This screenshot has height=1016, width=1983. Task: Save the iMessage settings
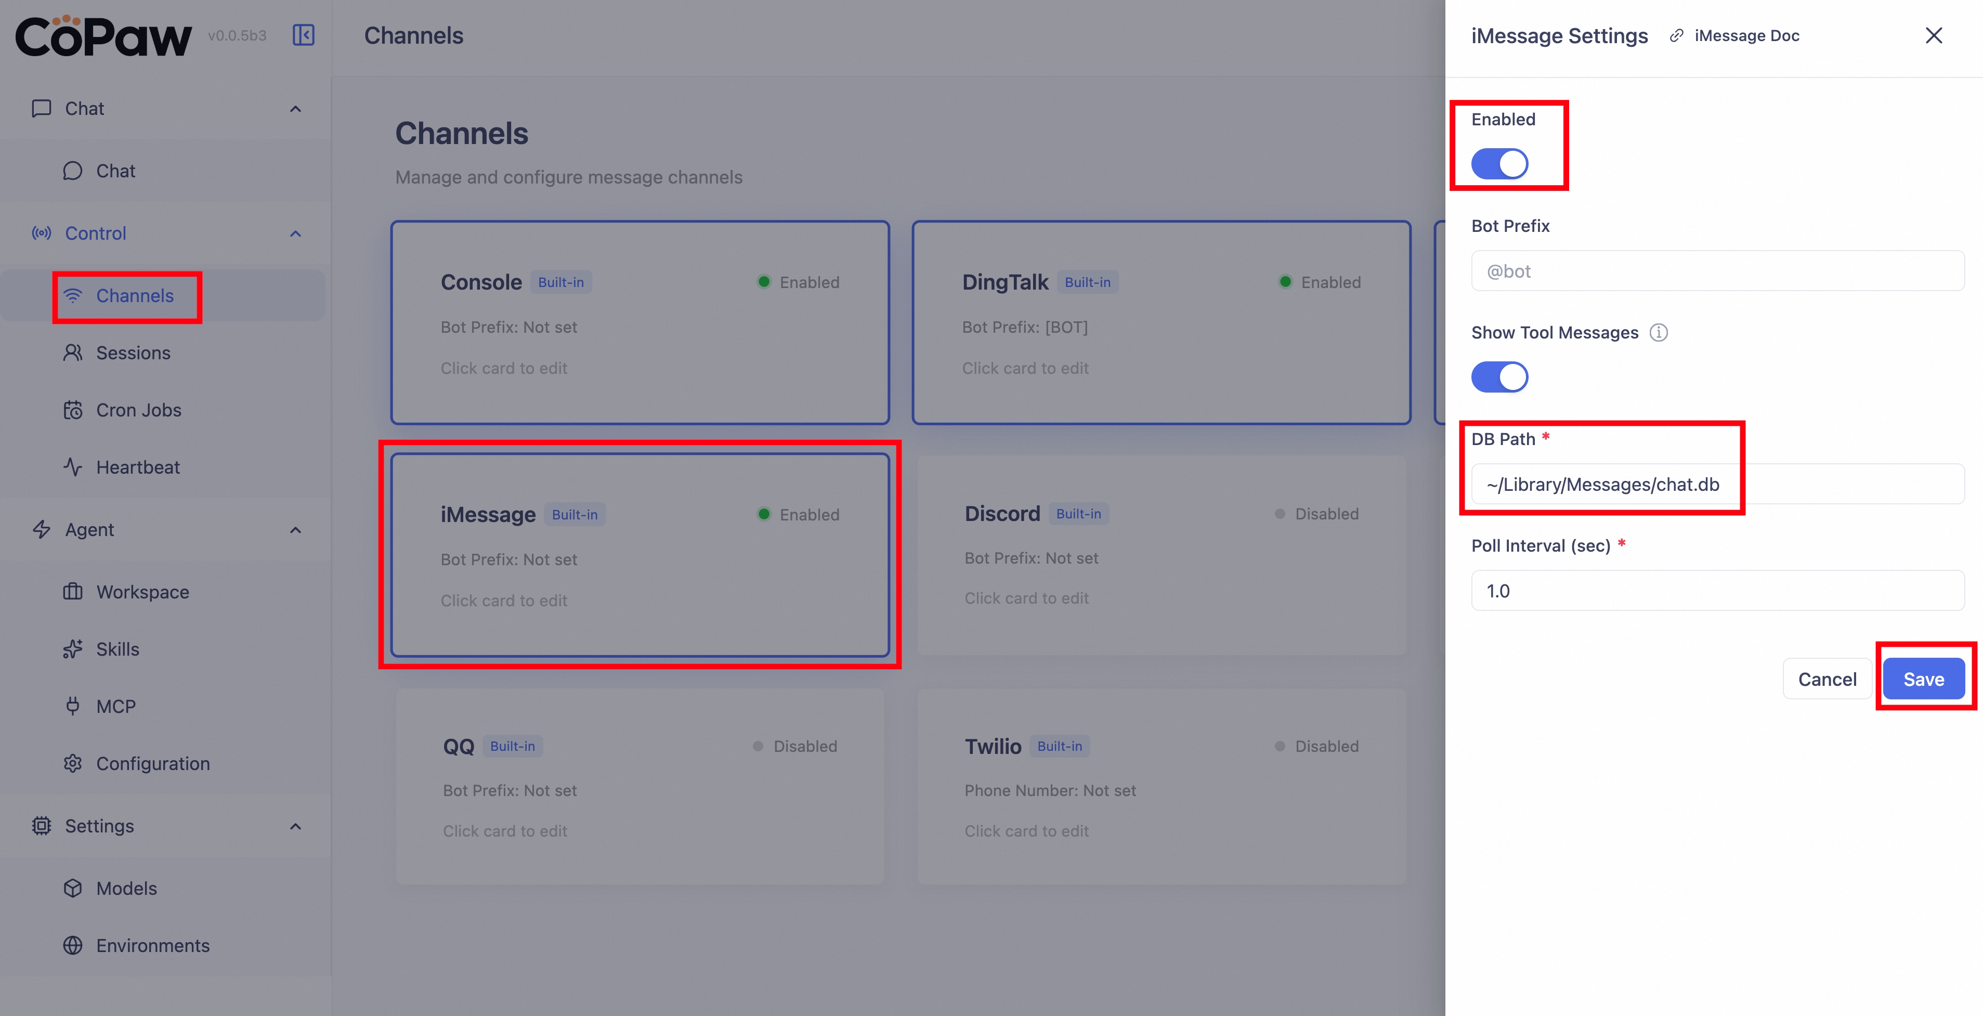coord(1923,679)
